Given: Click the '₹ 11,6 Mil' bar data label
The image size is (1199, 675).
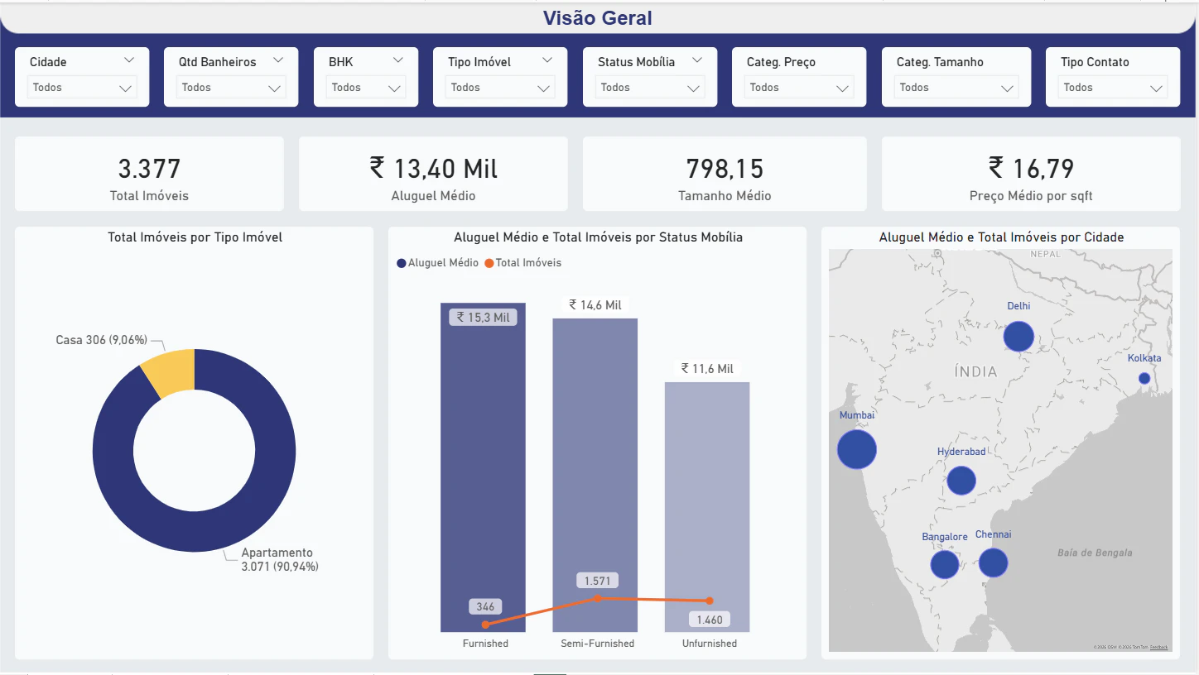Looking at the screenshot, I should (707, 369).
